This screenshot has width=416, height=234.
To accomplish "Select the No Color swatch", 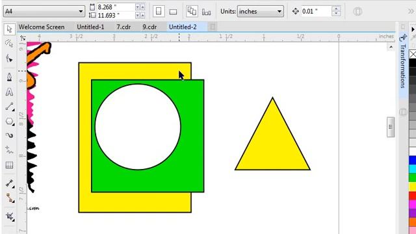I will pos(413,54).
